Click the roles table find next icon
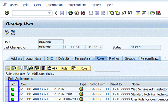Screen dimensions: 168x102 [x=49, y=68]
